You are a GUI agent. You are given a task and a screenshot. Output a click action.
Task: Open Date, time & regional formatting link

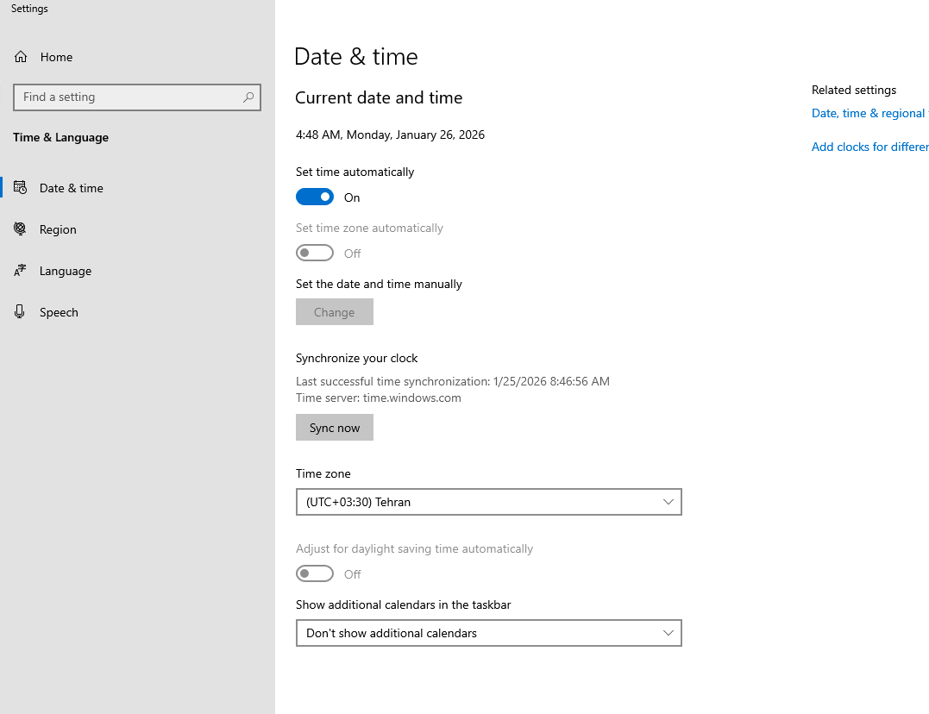point(868,114)
